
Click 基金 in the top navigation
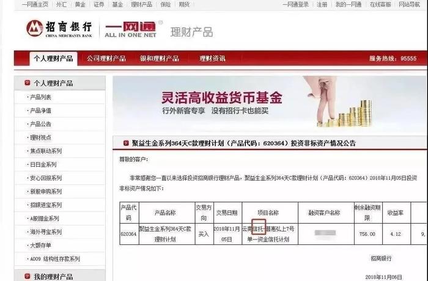click(117, 4)
